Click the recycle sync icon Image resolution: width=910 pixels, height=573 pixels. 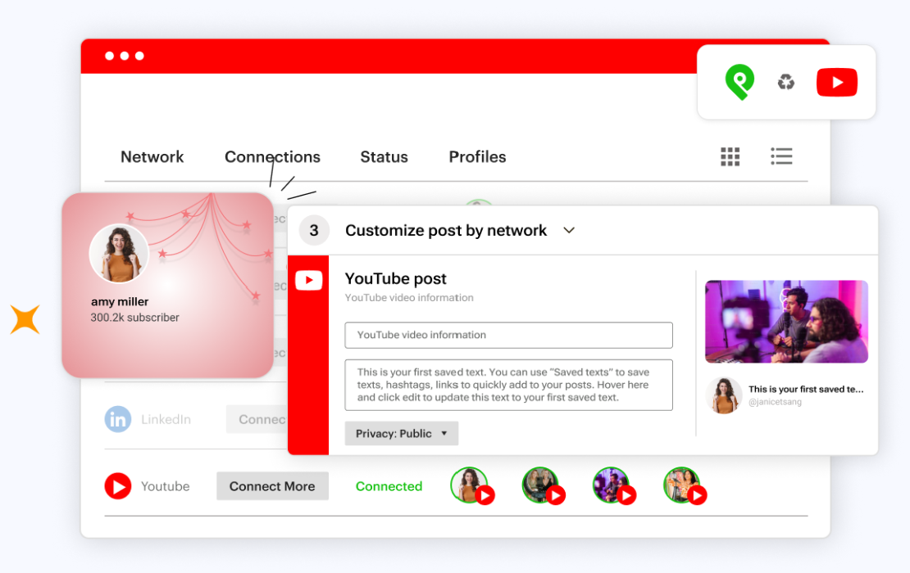(786, 83)
